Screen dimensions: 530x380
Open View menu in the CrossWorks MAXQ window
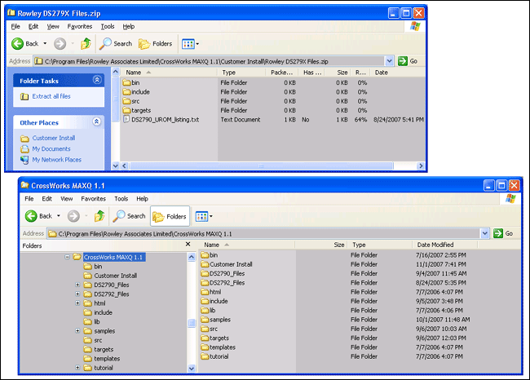point(66,199)
